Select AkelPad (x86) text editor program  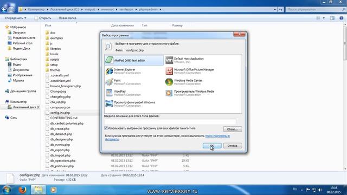pyautogui.click(x=134, y=60)
